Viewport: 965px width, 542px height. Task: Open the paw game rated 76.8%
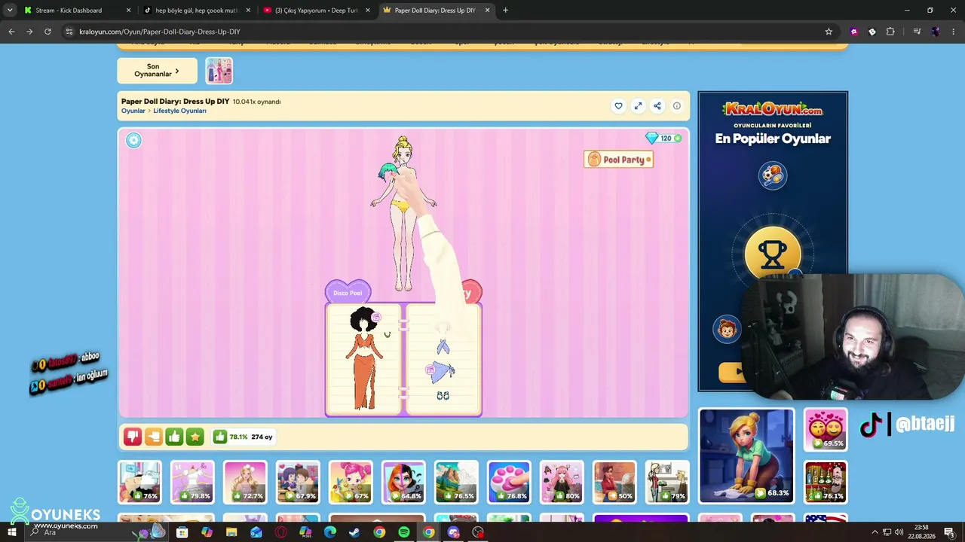coord(509,482)
